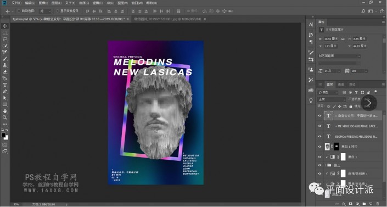Open the Image menu (图像)

click(43, 3)
